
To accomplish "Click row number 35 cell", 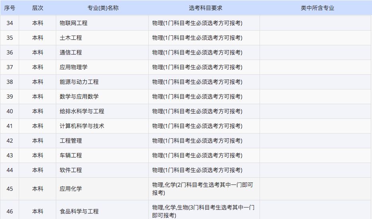I will tap(10, 38).
